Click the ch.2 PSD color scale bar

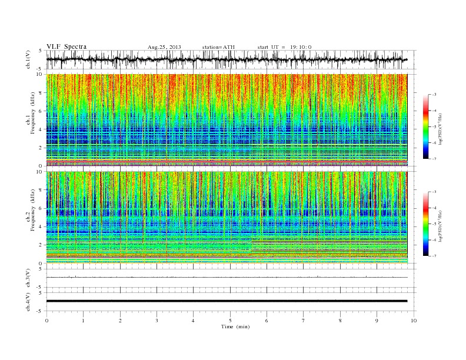click(426, 224)
